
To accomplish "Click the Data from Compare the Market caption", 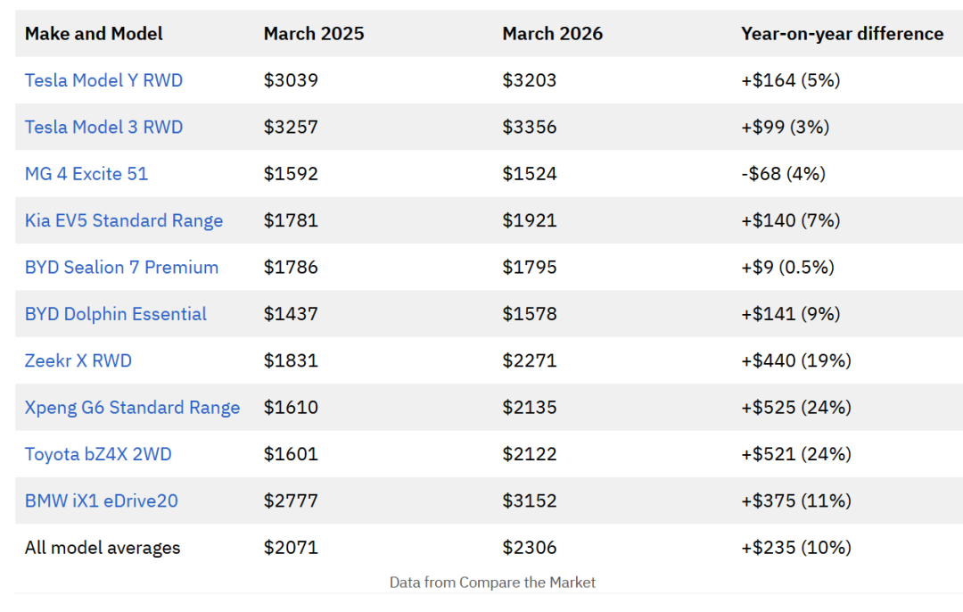I will tap(492, 583).
